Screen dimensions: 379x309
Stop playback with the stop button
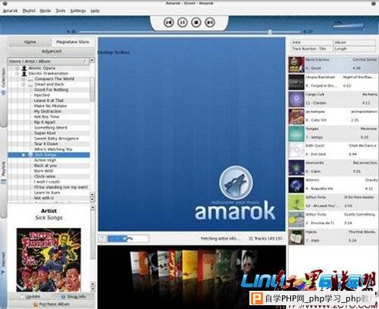click(196, 23)
